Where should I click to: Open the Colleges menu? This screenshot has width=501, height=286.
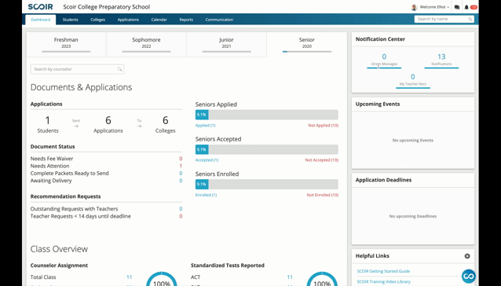pos(98,20)
